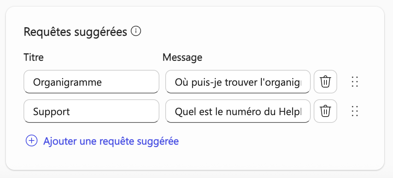Click empty space after Support in title field
393x178 pixels.
coord(118,111)
